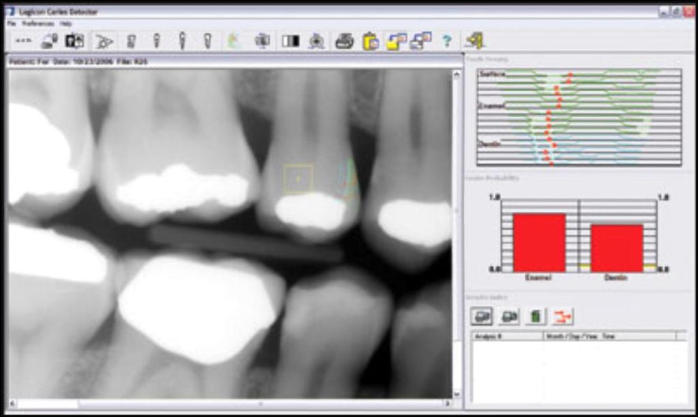The height and width of the screenshot is (417, 698).
Task: Select the third, tall tooth-shape toolbar icon
Action: point(181,41)
